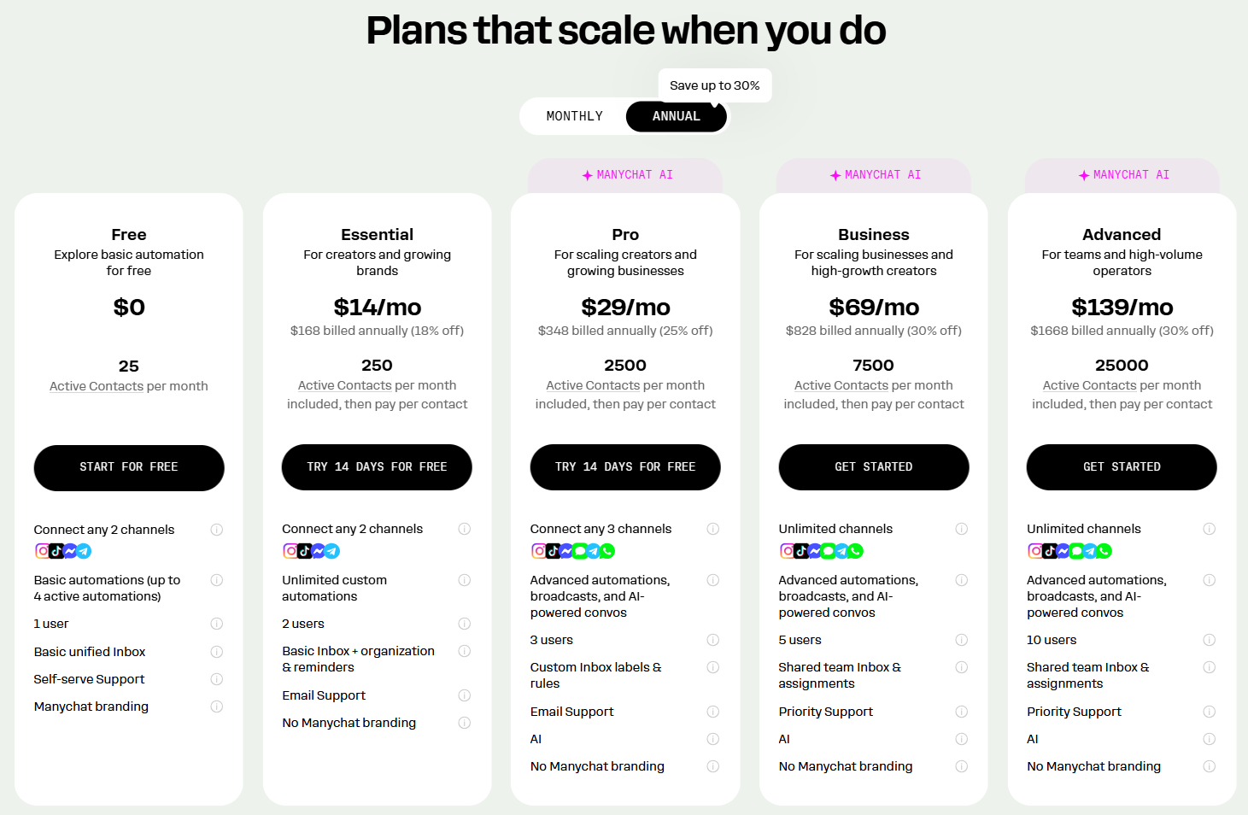This screenshot has height=815, width=1248.
Task: Click the Manychat AI badge above the Pro plan
Action: click(626, 175)
